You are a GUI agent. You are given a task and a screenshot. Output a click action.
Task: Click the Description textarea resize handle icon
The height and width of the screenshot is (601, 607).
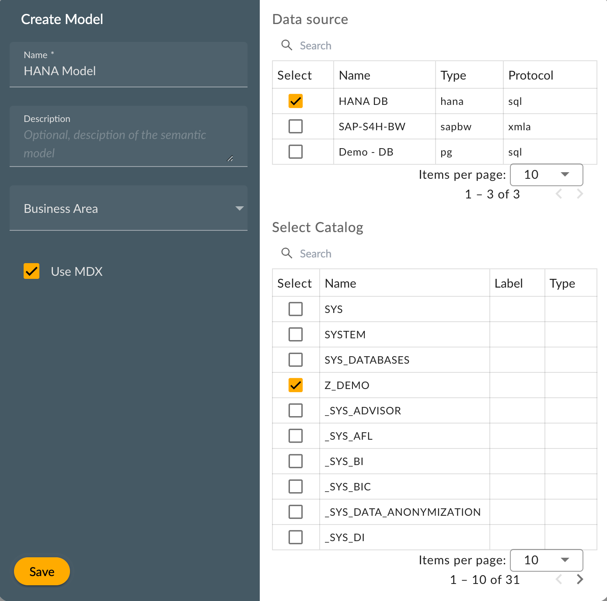[230, 159]
